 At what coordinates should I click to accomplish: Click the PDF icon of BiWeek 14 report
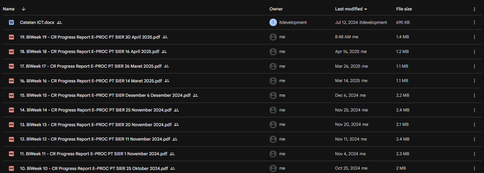pyautogui.click(x=11, y=110)
